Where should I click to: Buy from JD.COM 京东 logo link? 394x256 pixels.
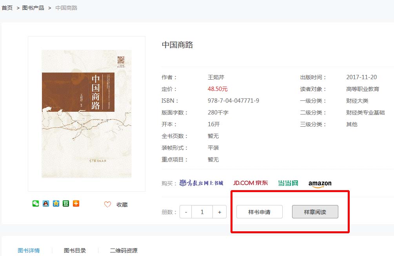251,183
